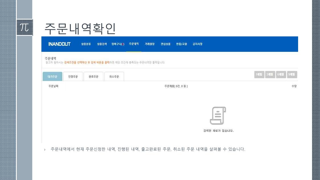Open the 상품검색 menu
This screenshot has width=320, height=180.
point(102,44)
